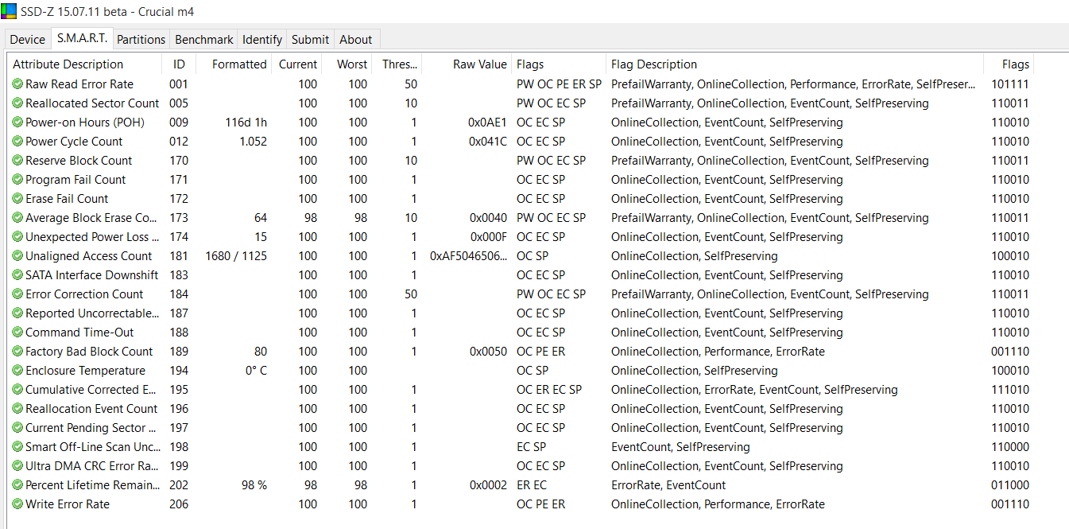Click green status icon for Write Error Rate
This screenshot has width=1069, height=529.
[17, 504]
